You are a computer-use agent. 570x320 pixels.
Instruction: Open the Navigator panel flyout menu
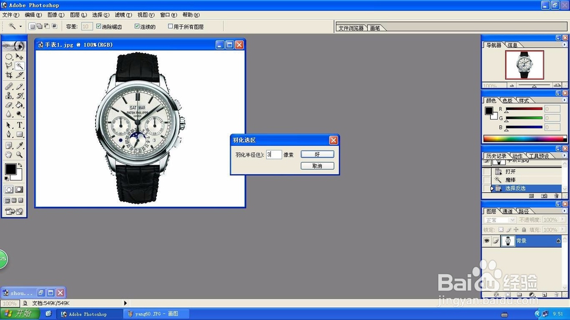[564, 44]
